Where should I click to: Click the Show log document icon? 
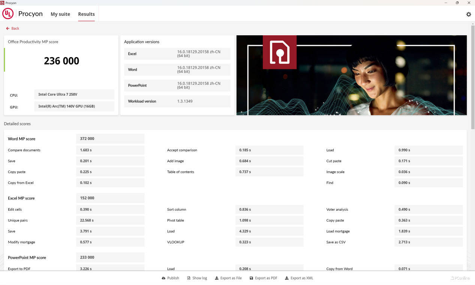pos(189,278)
